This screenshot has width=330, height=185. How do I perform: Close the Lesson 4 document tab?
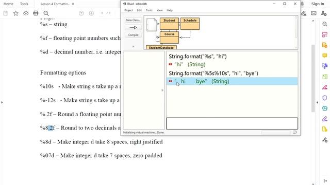point(73,4)
